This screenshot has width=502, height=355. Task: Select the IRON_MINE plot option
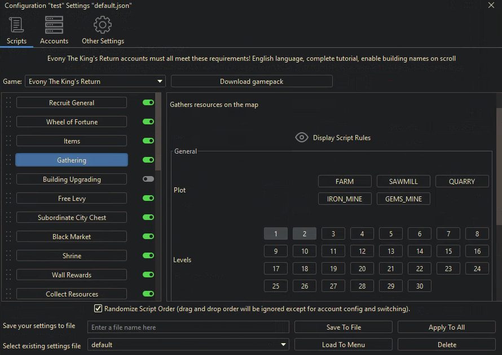pyautogui.click(x=345, y=199)
